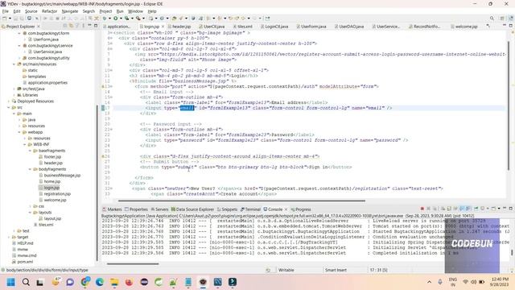Maximize the Console panel
Screen dimensions: 515x290
[510, 209]
